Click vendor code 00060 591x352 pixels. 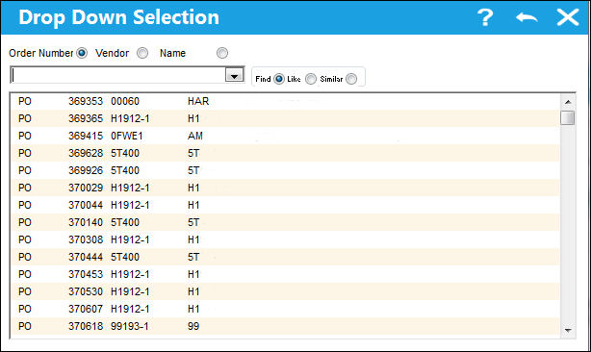tap(125, 101)
